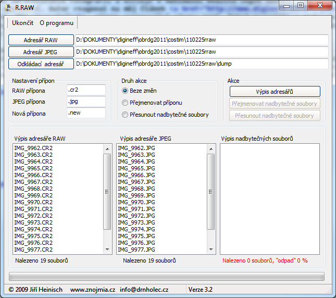This screenshot has height=298, width=336.
Task: Focus the RAW přípona text field
Action: tap(86, 90)
